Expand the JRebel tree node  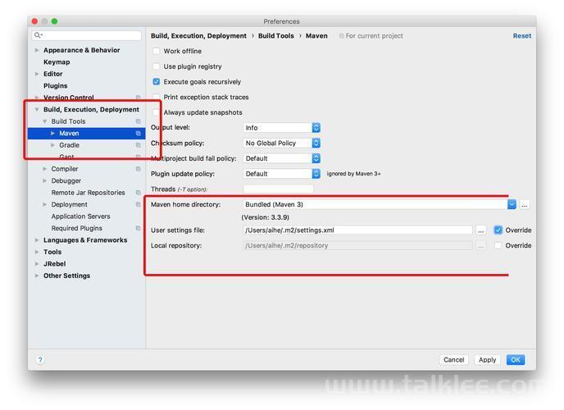click(37, 264)
